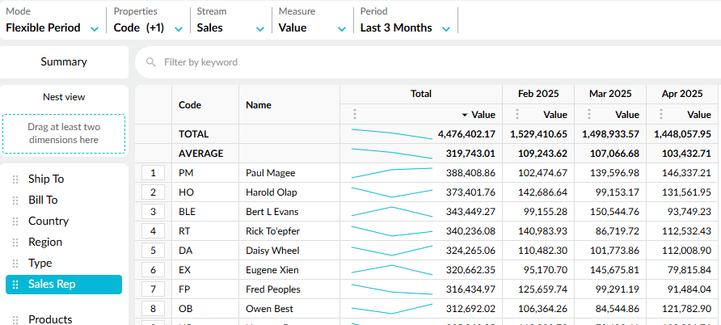The width and height of the screenshot is (721, 325).
Task: Switch to the Summary tab
Action: tap(64, 62)
